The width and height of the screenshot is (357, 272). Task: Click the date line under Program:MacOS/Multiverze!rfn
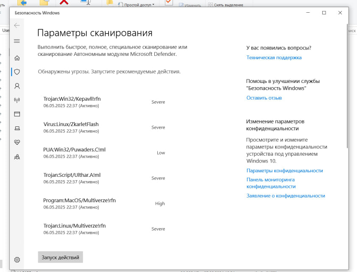71,207
